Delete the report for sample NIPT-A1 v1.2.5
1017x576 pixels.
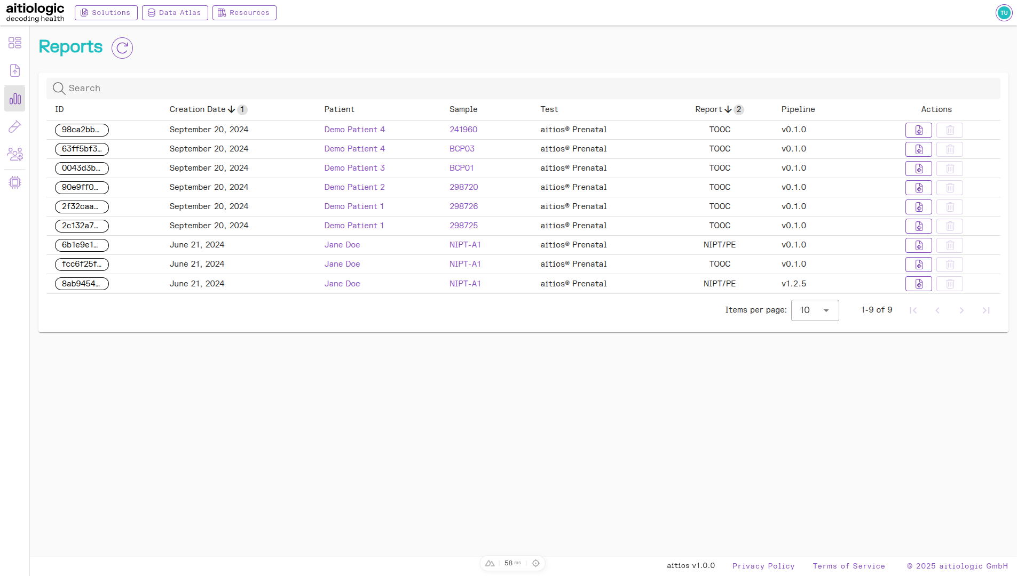pyautogui.click(x=950, y=283)
